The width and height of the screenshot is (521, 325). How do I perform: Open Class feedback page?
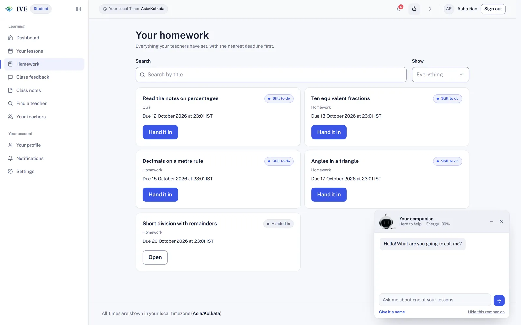44,77
